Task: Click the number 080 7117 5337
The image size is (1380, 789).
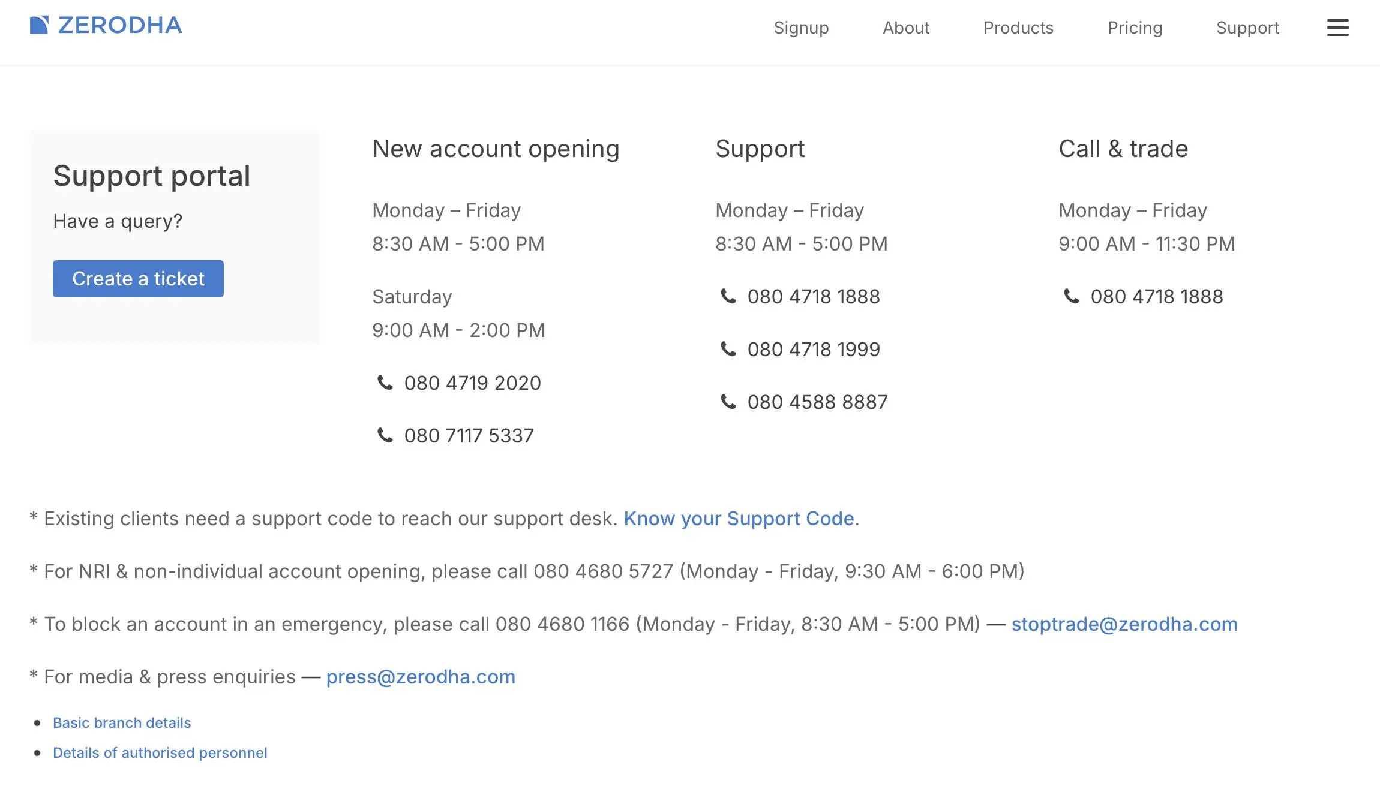Action: [469, 435]
